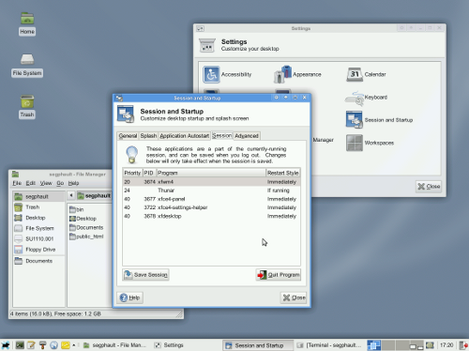
Task: Select Documents bookmark in File Manager sidebar
Action: pyautogui.click(x=38, y=261)
